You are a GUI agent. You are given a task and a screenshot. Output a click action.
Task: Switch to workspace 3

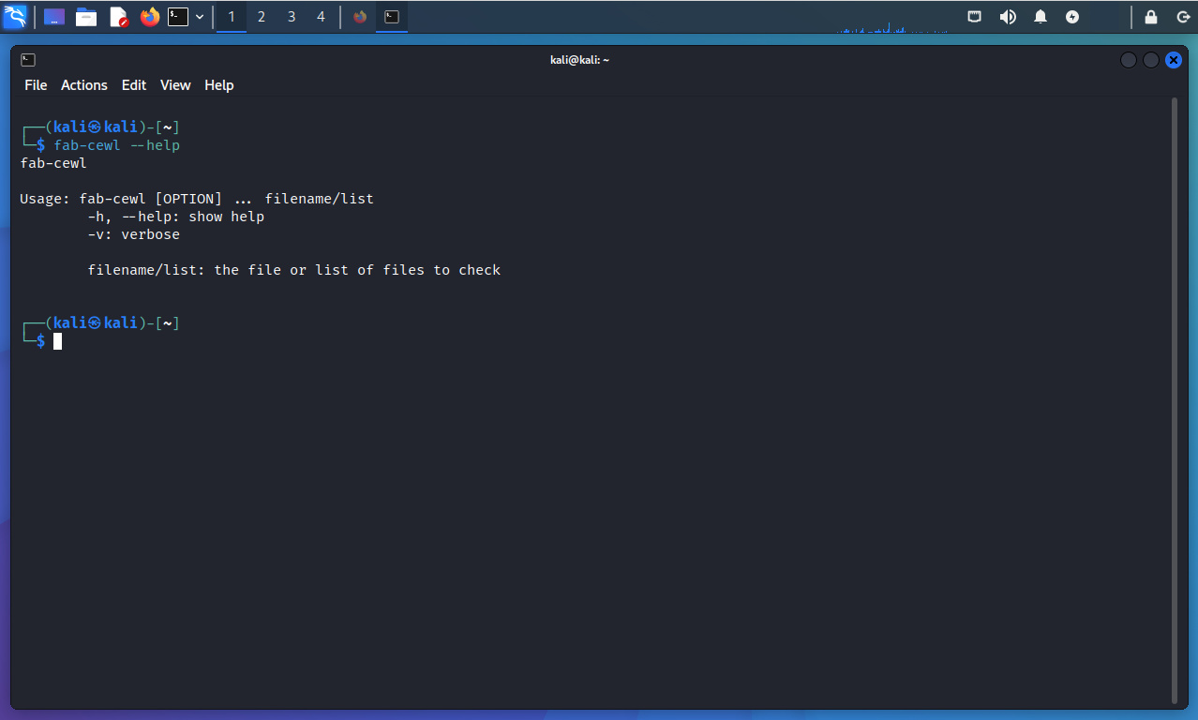[x=292, y=17]
